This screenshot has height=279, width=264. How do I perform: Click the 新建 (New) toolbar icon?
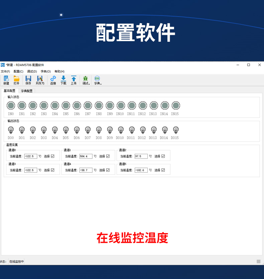(x=6, y=80)
